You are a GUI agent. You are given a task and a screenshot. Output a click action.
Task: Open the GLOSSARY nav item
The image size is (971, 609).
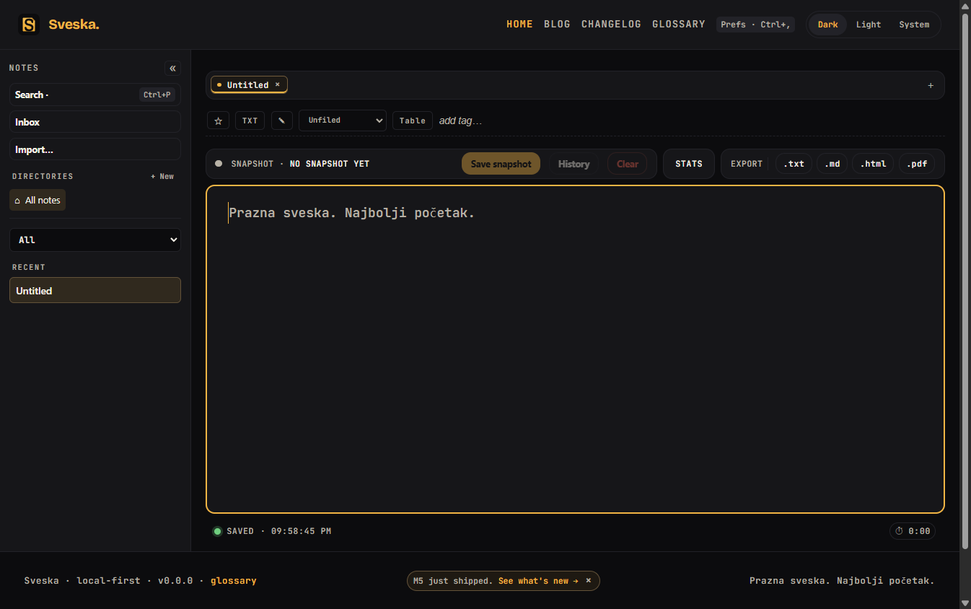coord(679,25)
